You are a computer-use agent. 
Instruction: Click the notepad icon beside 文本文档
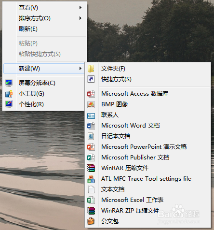point(91,189)
